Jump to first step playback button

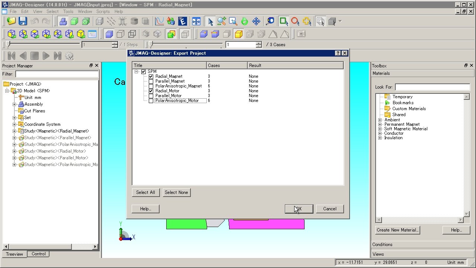point(12,56)
